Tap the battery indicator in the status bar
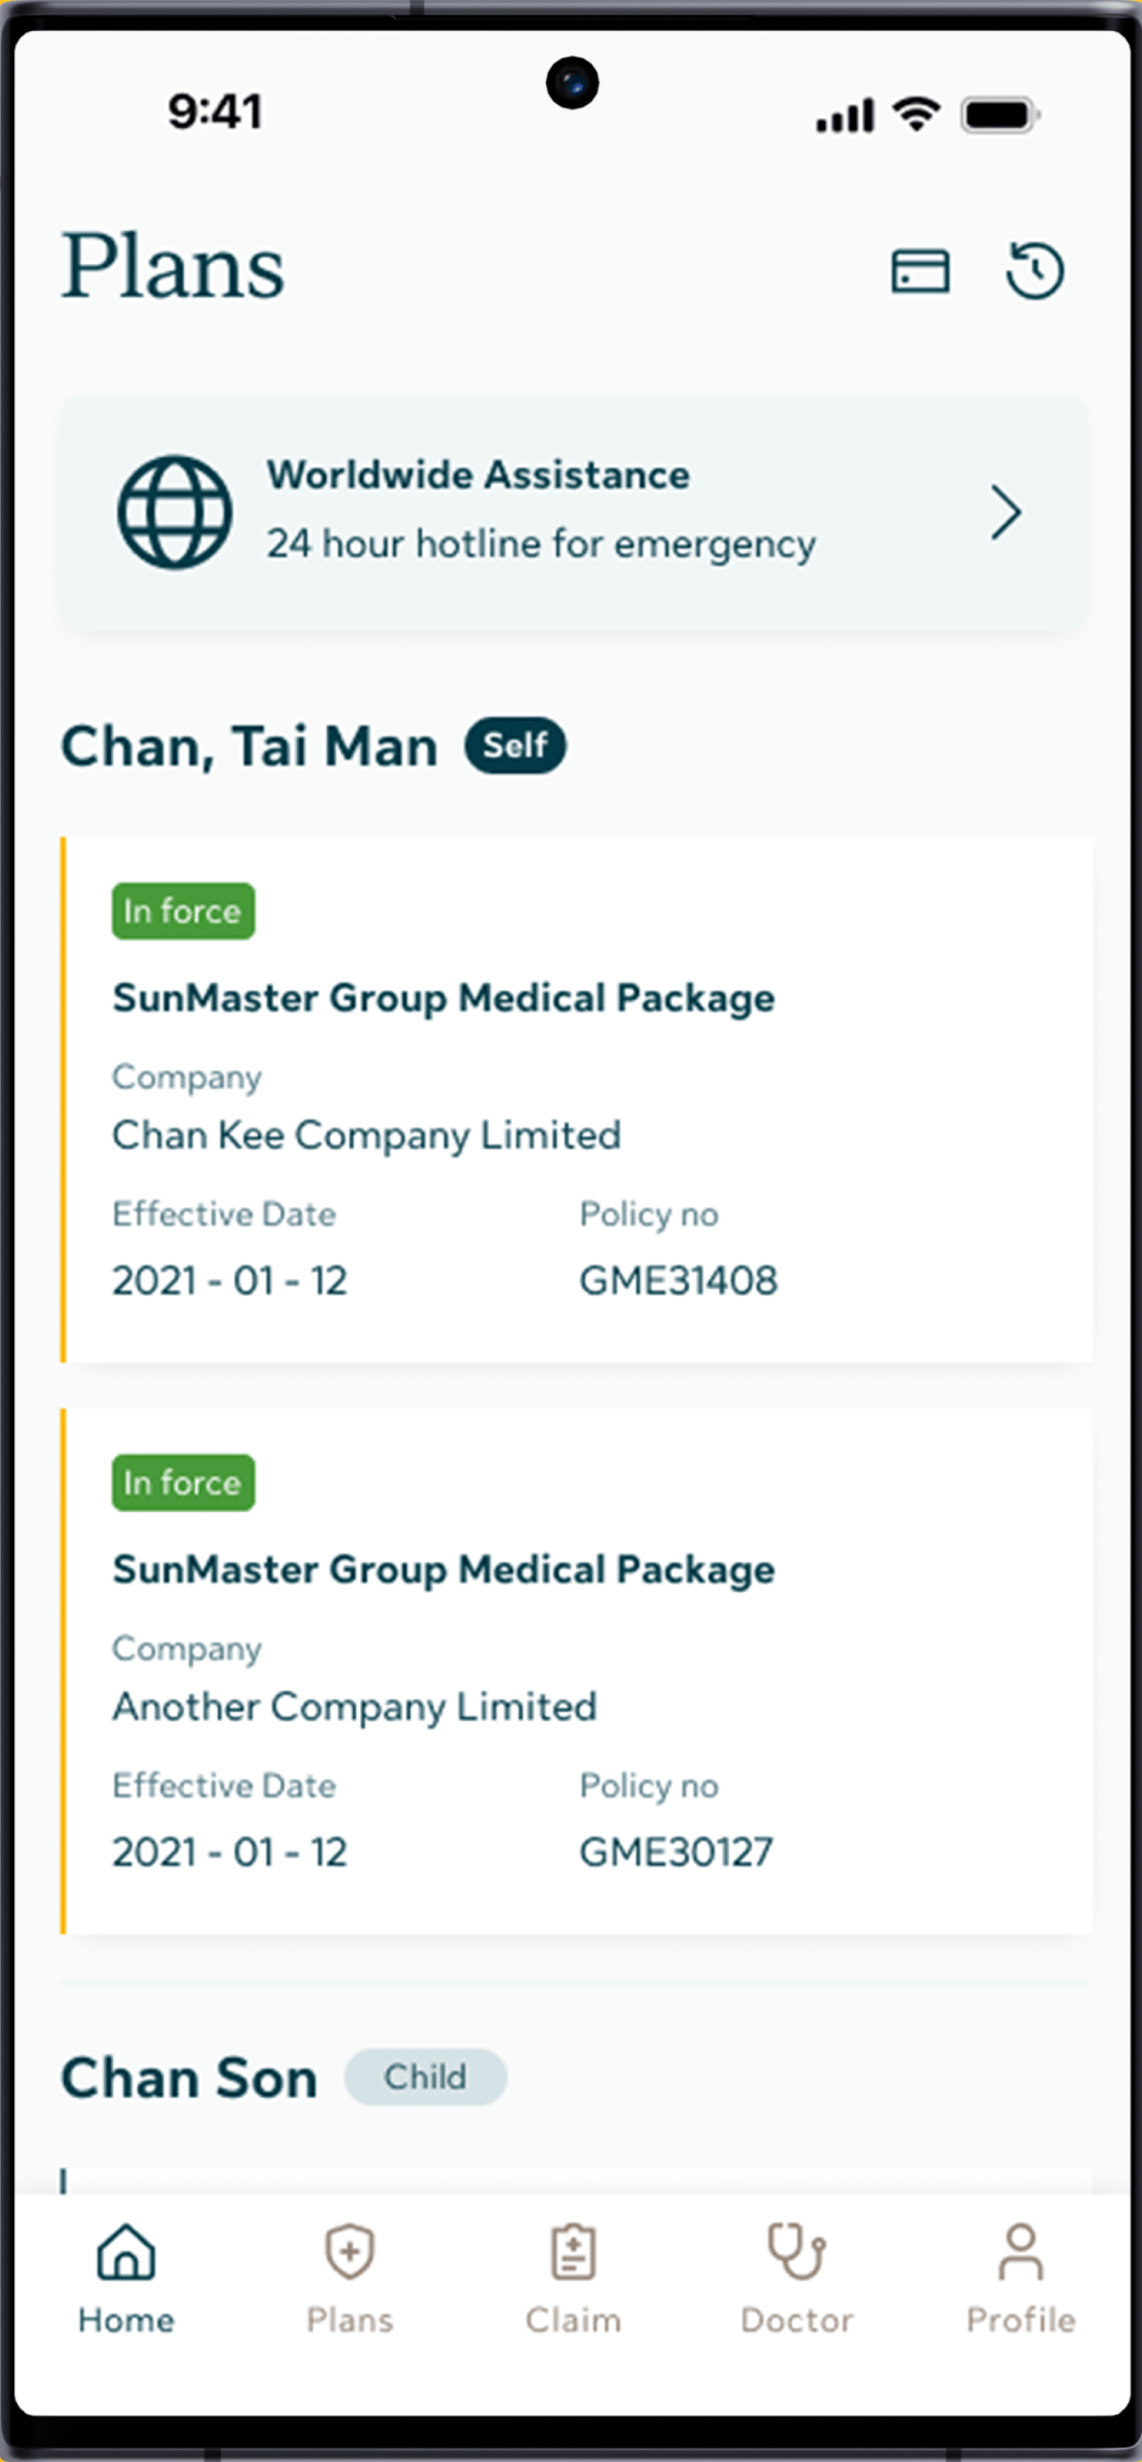Screen dimensions: 1142x2462 [x=1000, y=116]
